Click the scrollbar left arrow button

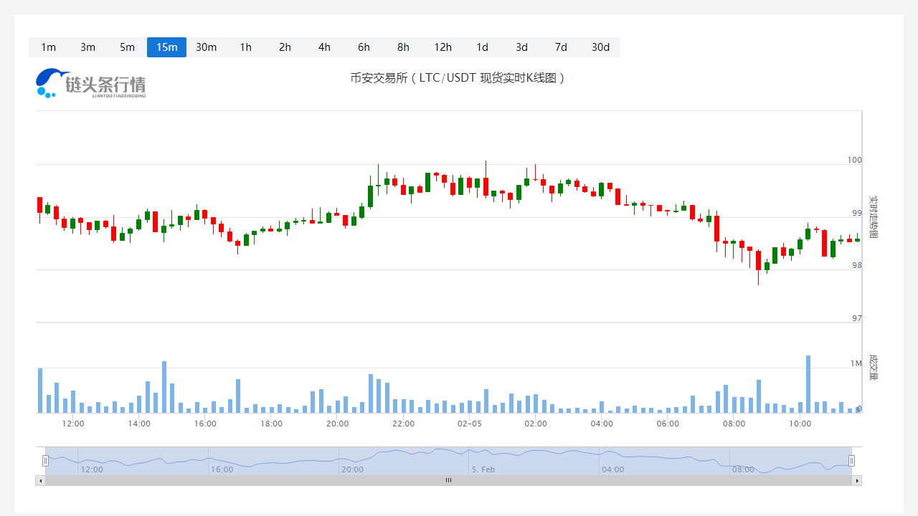40,481
